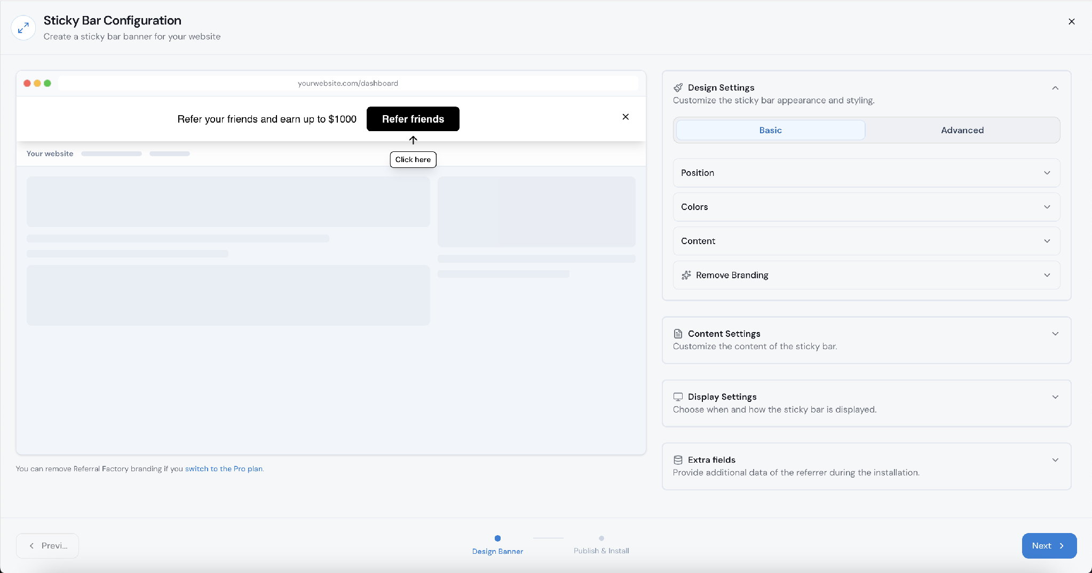Switch to the Advanced tab
This screenshot has width=1092, height=573.
(x=962, y=130)
